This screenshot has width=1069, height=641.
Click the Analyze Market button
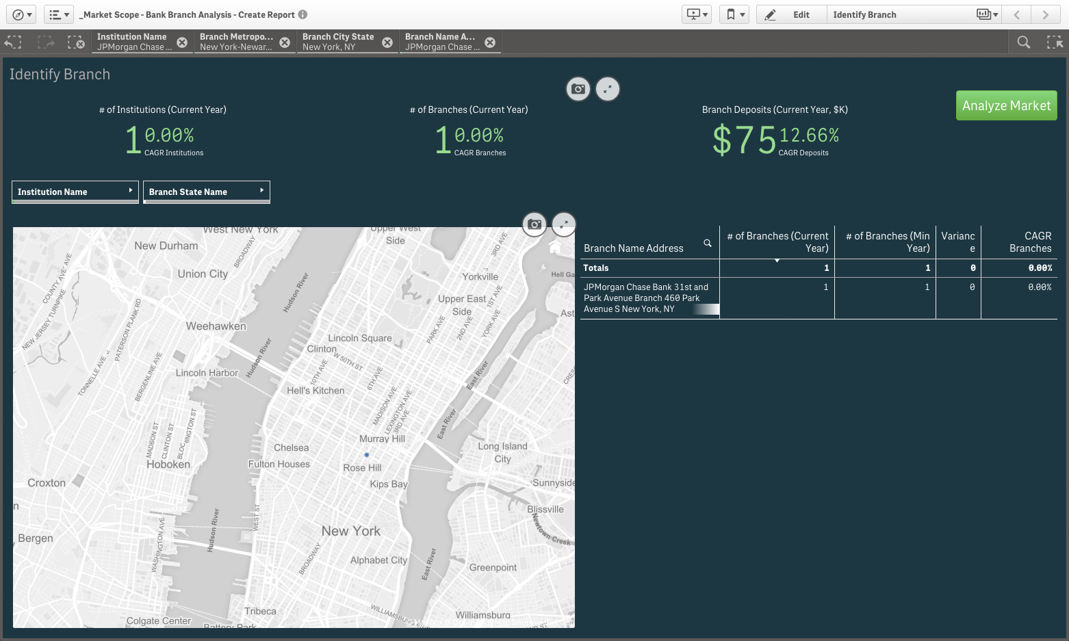pos(1006,105)
